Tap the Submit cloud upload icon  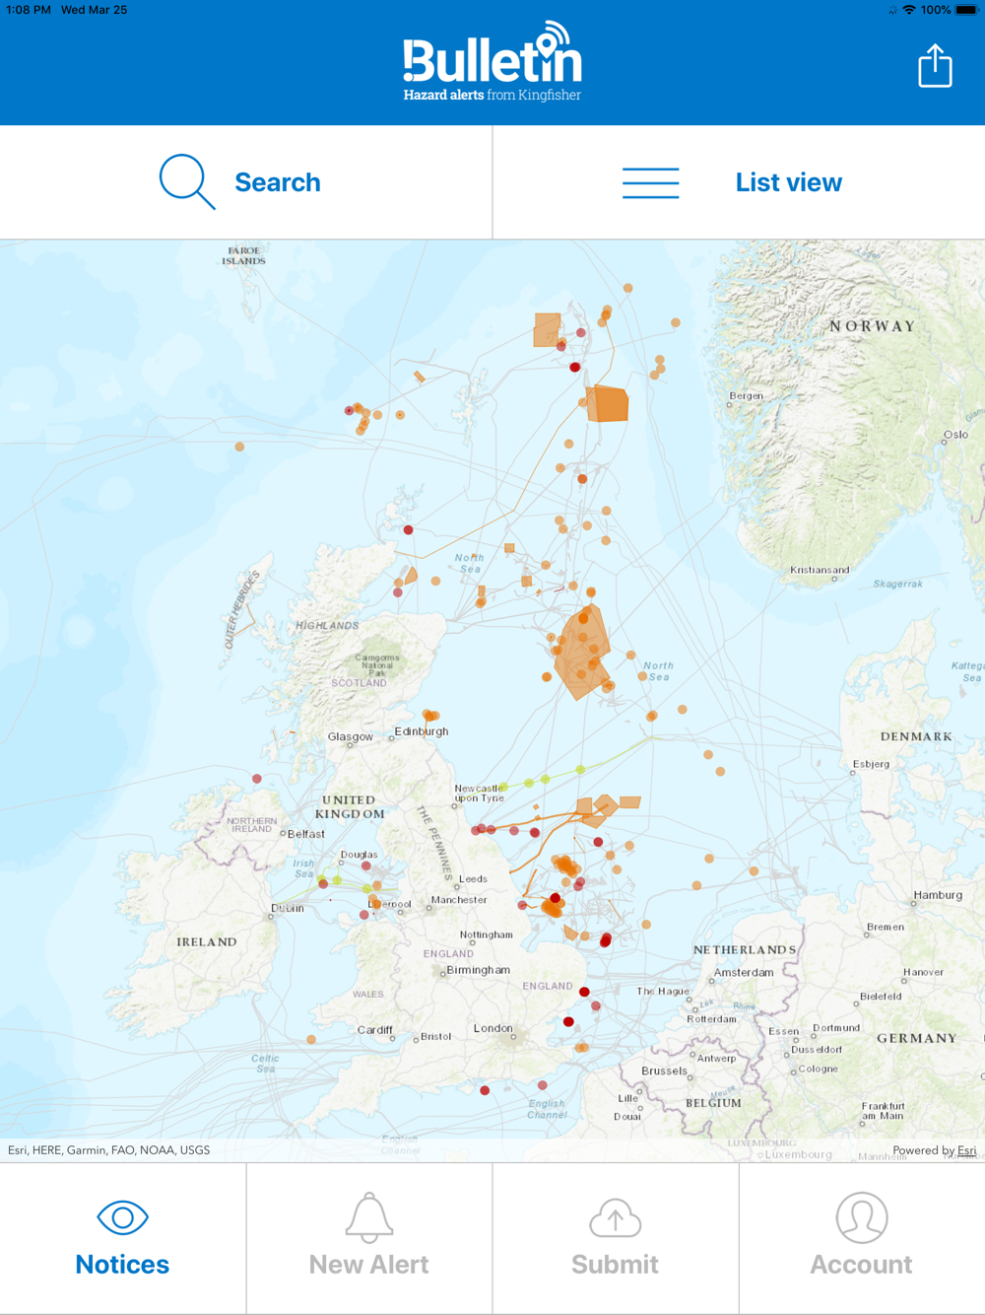coord(616,1217)
